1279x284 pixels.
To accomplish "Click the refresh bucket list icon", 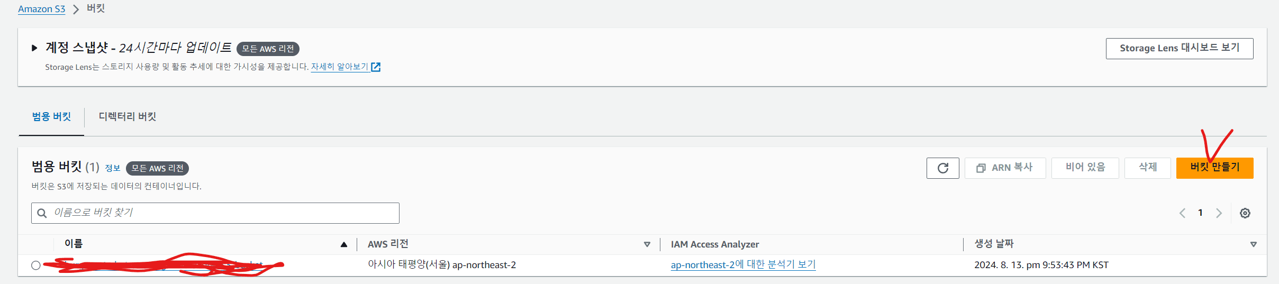I will 942,168.
